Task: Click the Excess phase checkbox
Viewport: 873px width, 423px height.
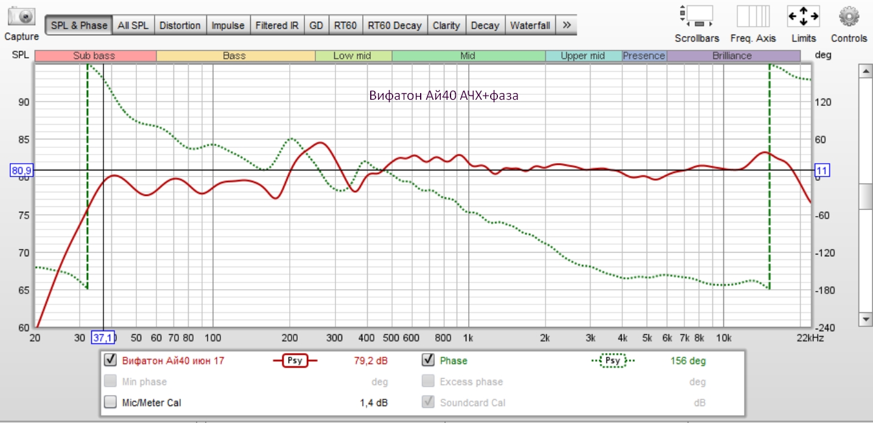Action: [x=428, y=381]
